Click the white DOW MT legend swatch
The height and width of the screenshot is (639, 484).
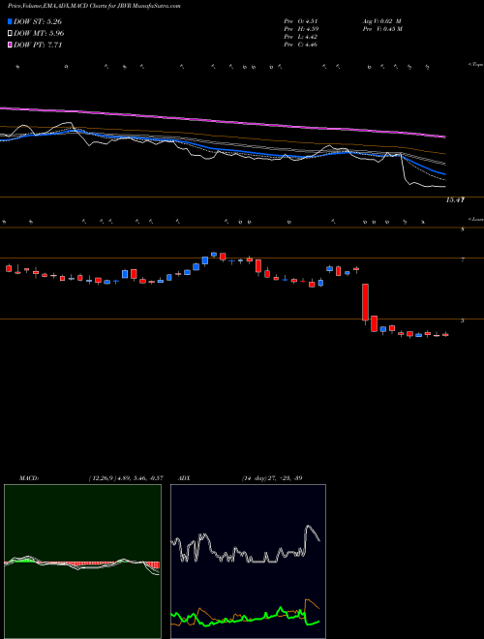[x=11, y=34]
